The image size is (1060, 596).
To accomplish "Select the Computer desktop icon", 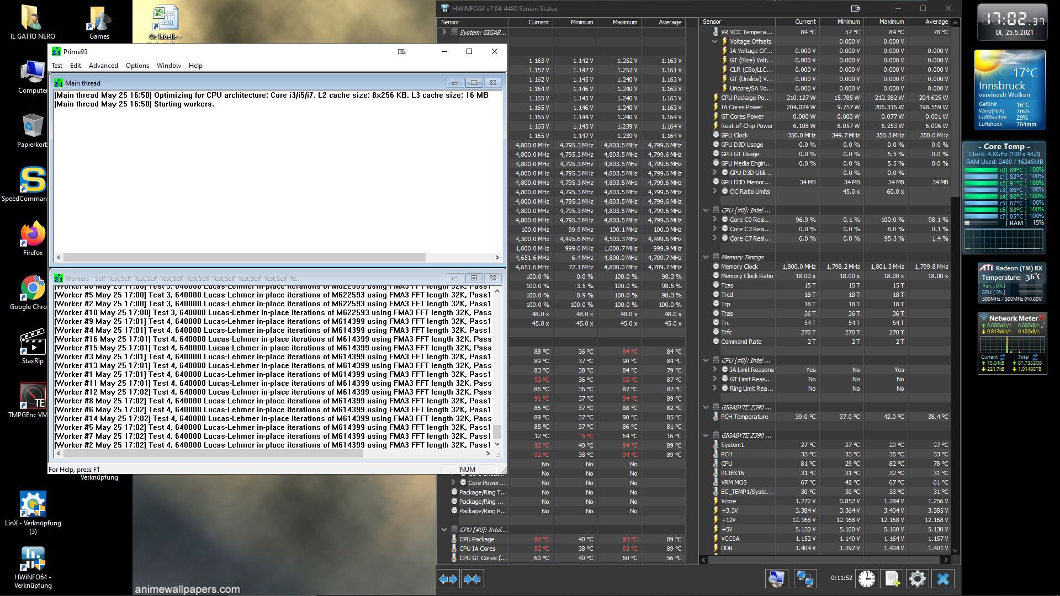I will [33, 77].
